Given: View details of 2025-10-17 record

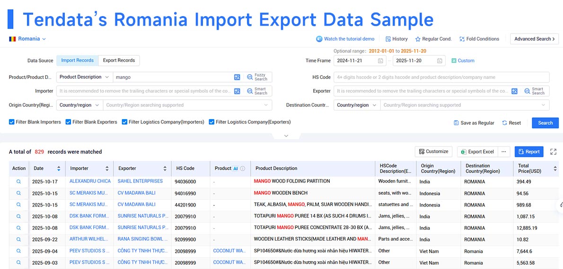Looking at the screenshot, I should click(x=18, y=182).
